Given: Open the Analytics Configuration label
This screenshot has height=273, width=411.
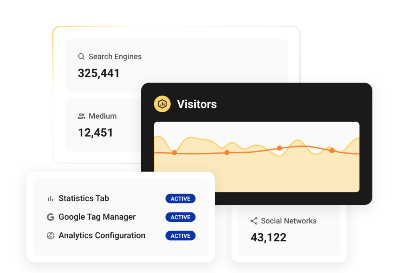Looking at the screenshot, I should click(x=102, y=235).
